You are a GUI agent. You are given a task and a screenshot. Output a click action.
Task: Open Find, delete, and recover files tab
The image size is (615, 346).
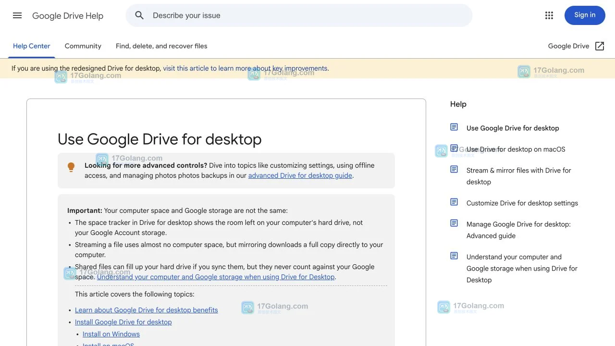point(161,46)
